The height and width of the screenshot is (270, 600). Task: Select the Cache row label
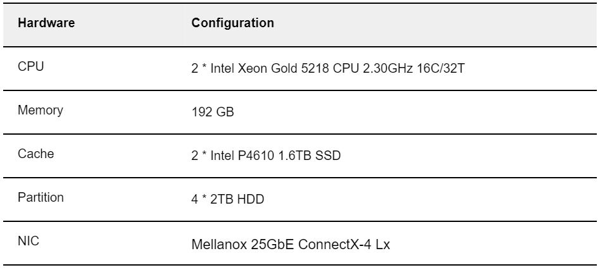tap(35, 154)
